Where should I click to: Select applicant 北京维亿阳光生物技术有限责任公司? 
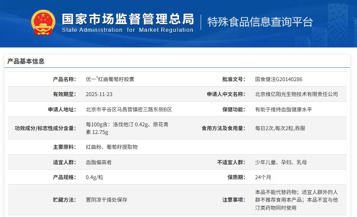296,94
